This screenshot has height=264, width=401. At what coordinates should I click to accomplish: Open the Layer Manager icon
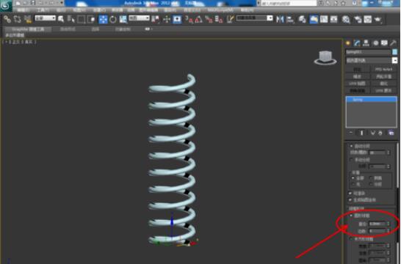(x=302, y=19)
